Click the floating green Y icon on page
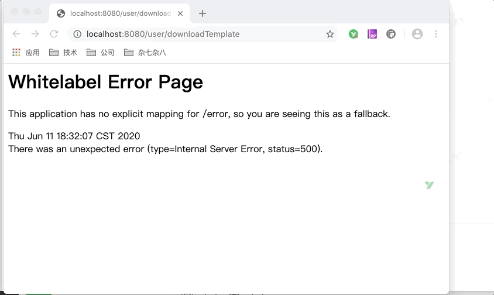The width and height of the screenshot is (494, 295). point(430,185)
